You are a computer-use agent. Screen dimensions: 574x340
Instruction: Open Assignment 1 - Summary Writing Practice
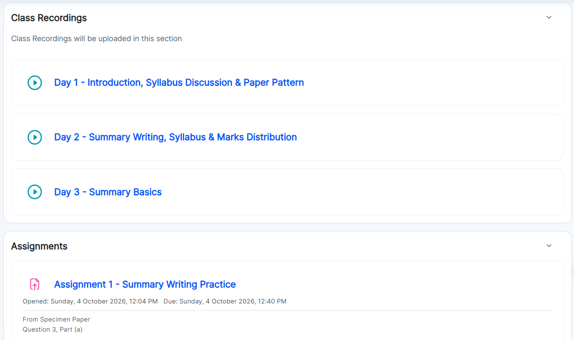coord(145,284)
